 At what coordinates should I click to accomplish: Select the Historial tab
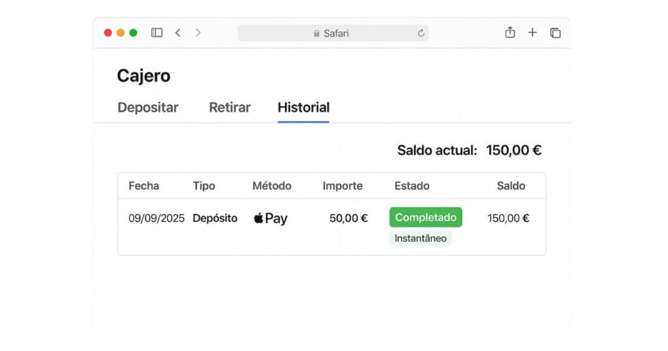pos(303,108)
